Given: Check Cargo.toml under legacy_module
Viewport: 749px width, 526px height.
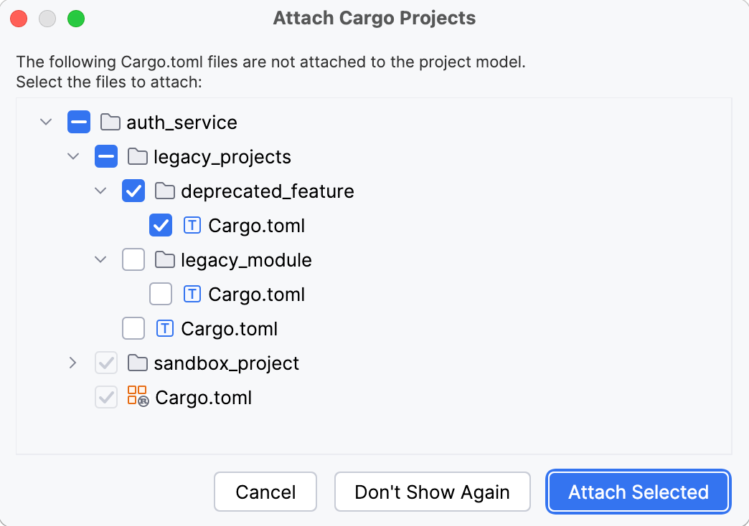Looking at the screenshot, I should [161, 294].
